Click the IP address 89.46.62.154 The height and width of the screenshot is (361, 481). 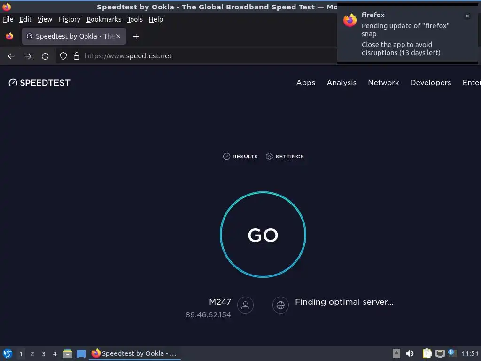(x=208, y=314)
